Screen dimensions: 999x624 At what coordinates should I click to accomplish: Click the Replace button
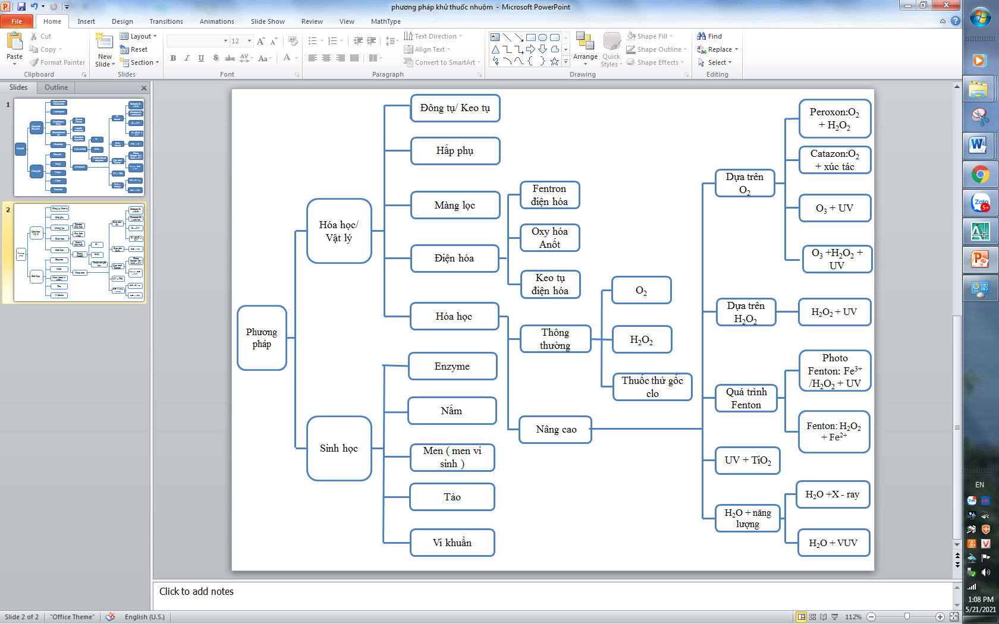pos(717,49)
